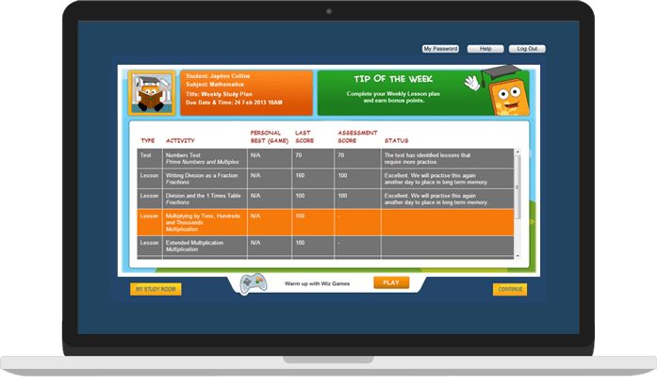This screenshot has height=385, width=657.
Task: Click the game controller icon
Action: coord(250,283)
